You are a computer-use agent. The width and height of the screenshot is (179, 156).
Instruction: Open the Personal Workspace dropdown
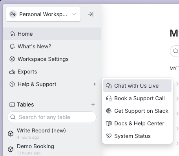click(43, 14)
